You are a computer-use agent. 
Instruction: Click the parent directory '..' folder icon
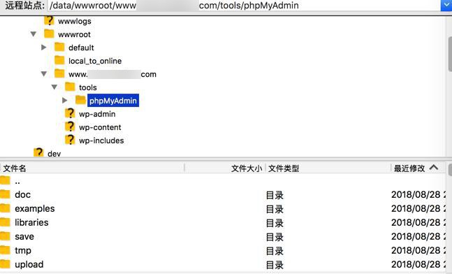point(5,180)
